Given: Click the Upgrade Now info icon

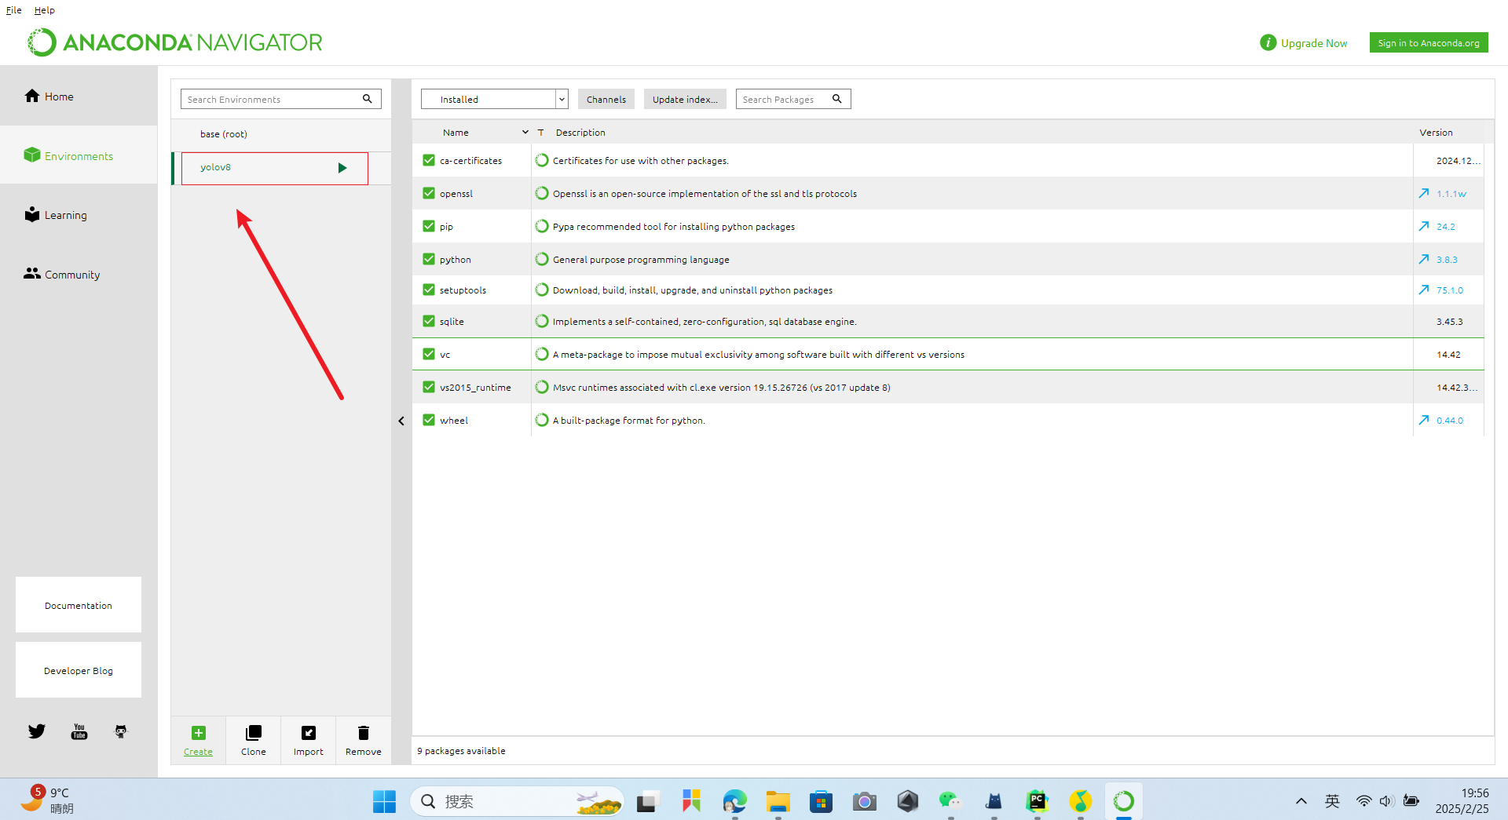Looking at the screenshot, I should (1268, 42).
